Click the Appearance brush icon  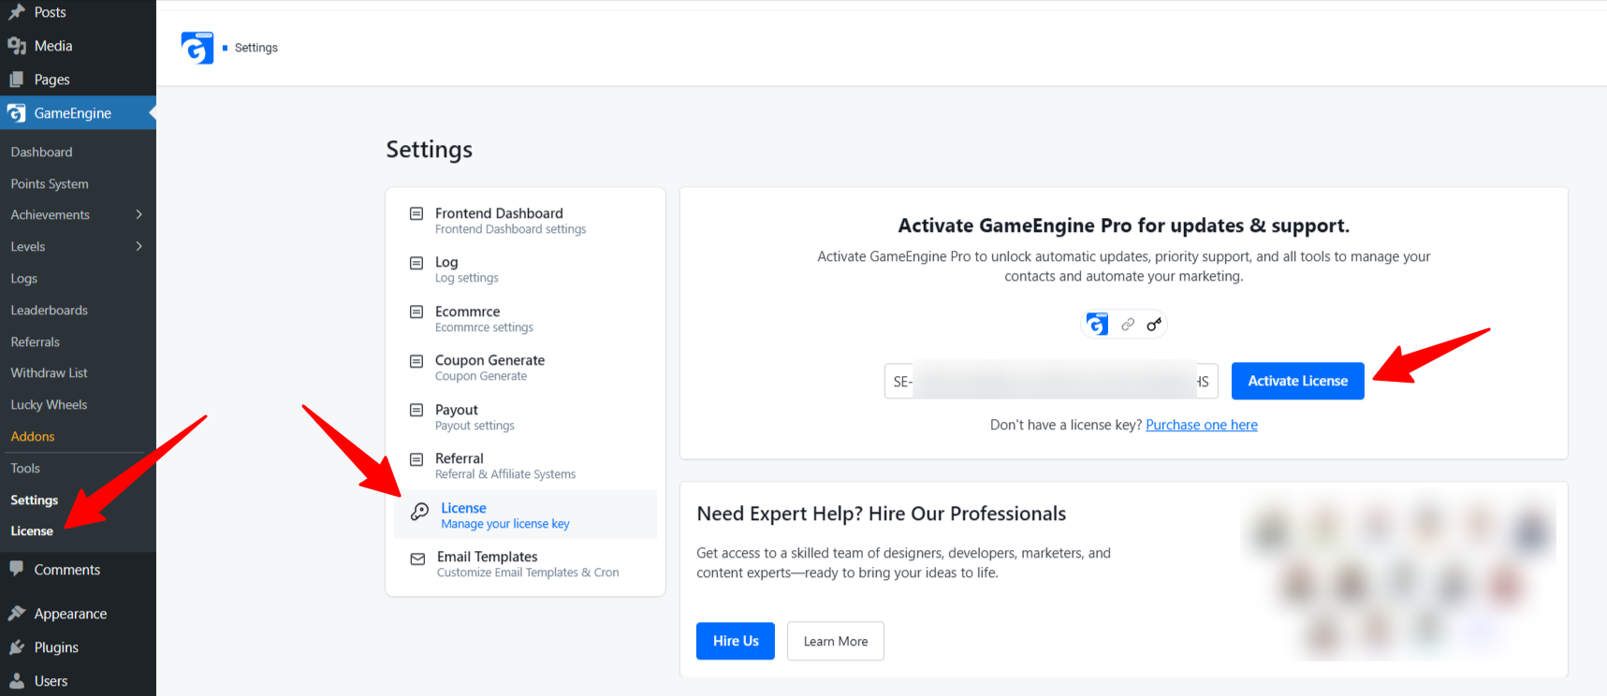pyautogui.click(x=17, y=614)
